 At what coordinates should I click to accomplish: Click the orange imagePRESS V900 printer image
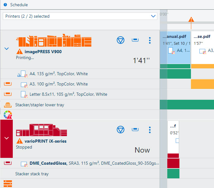point(54,40)
